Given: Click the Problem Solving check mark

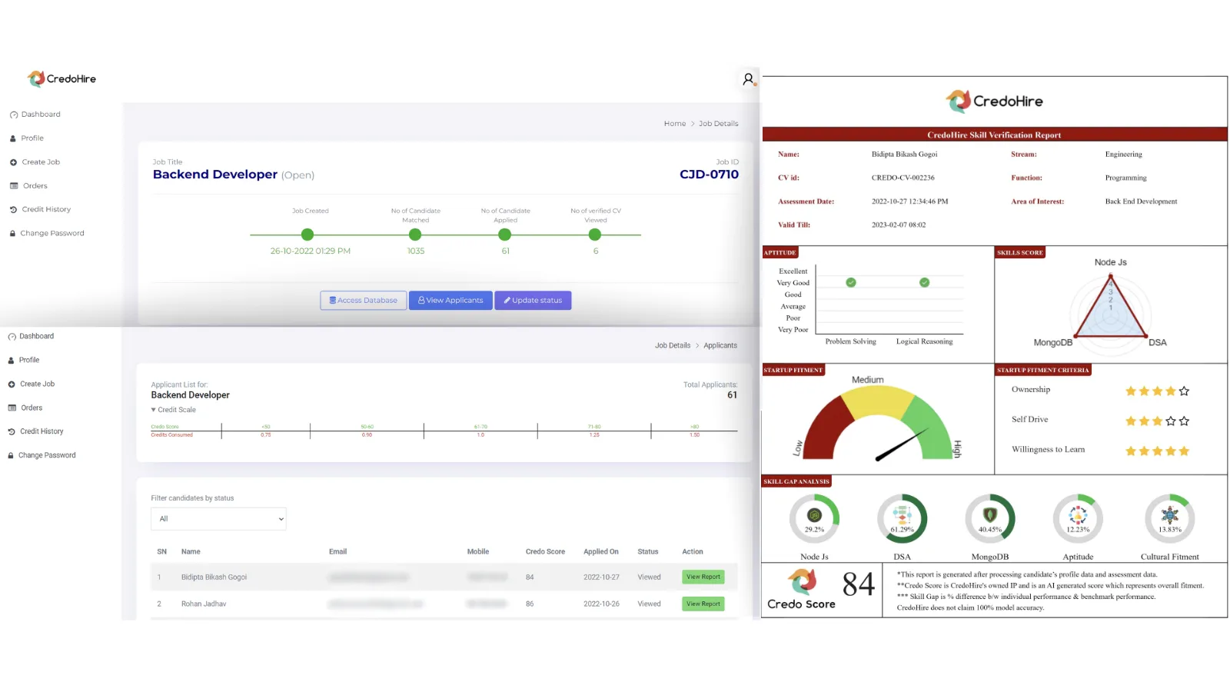Looking at the screenshot, I should tap(851, 282).
